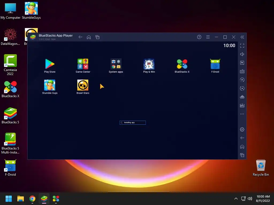Select BlueStacks 5 Multi-Instance desktop shortcut

tap(10, 143)
